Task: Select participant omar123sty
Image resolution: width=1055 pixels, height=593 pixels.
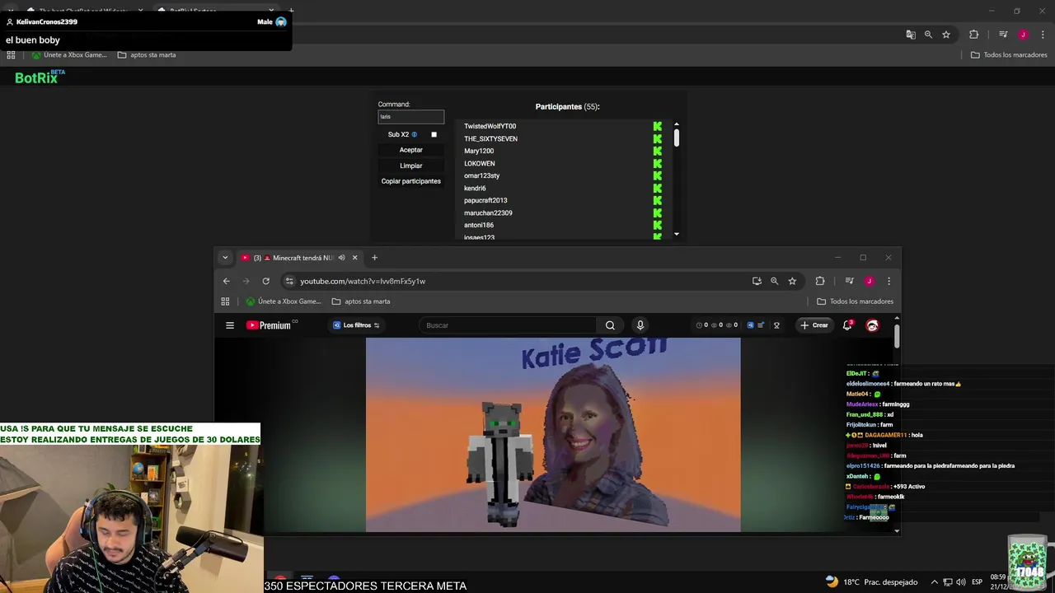Action: tap(482, 175)
